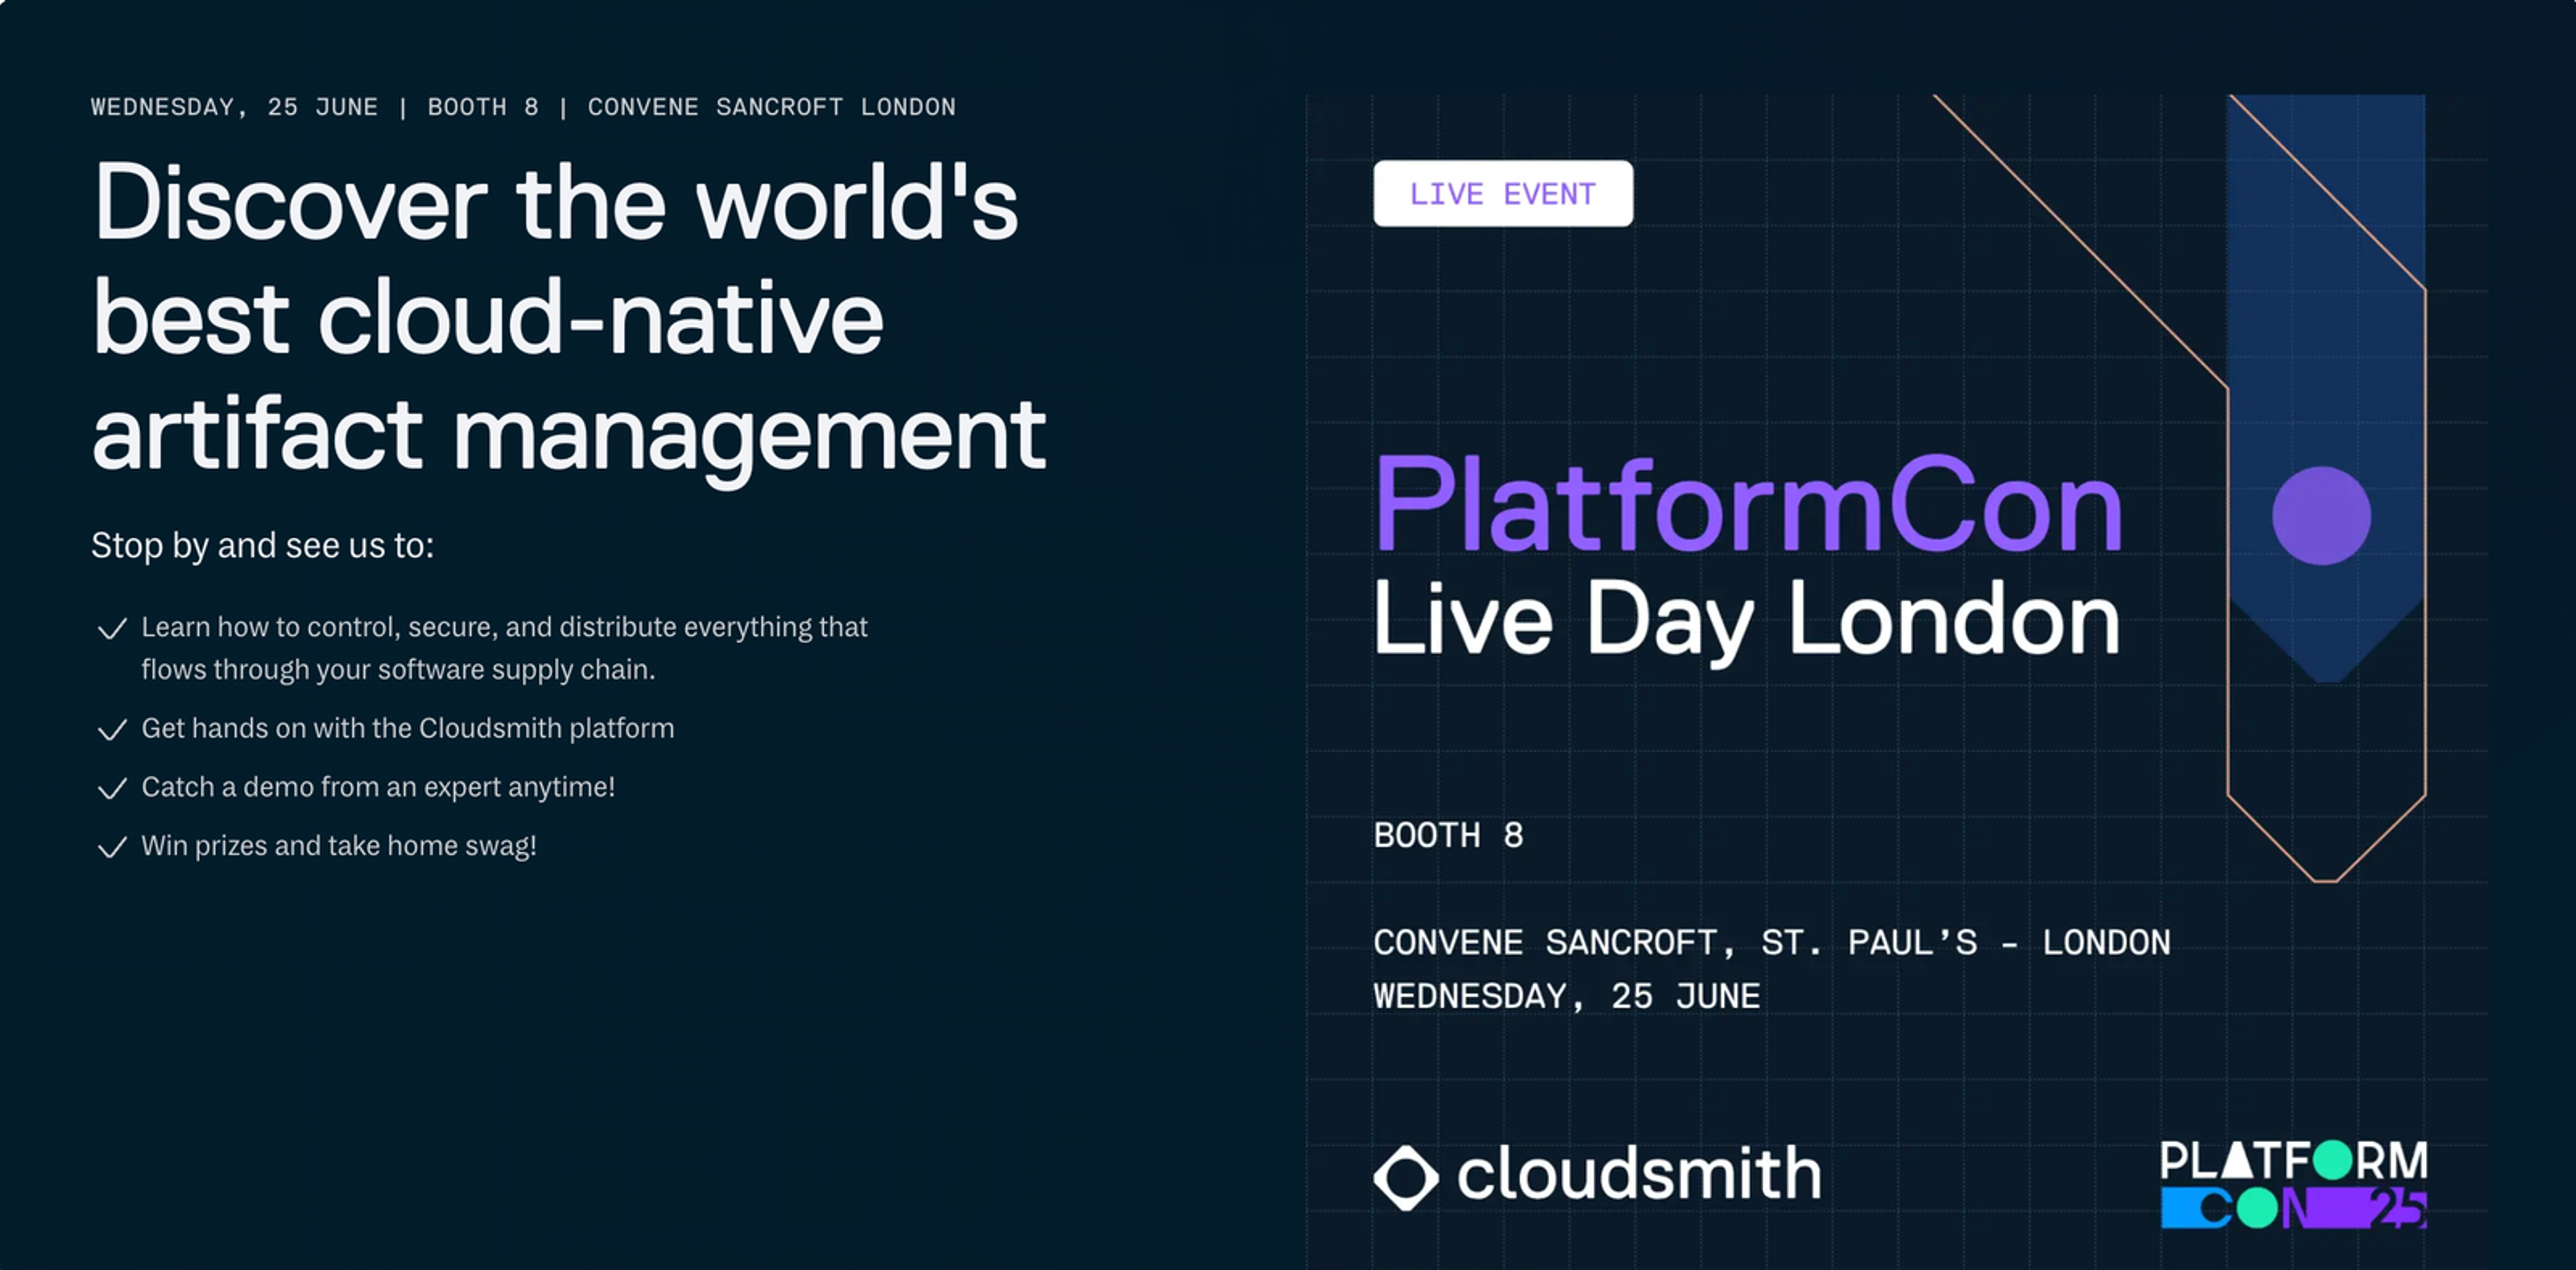This screenshot has width=2576, height=1270.
Task: Click 'WEDNESDAY, 25 JUNE' in the banner
Action: [1566, 996]
